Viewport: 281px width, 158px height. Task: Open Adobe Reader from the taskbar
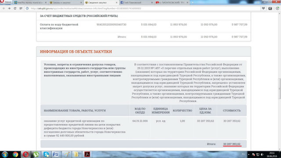(x=87, y=154)
